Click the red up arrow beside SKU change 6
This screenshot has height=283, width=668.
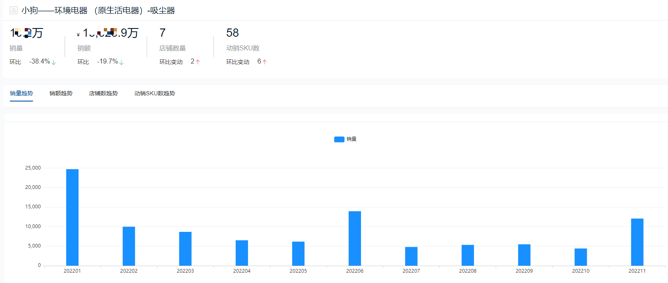point(265,62)
